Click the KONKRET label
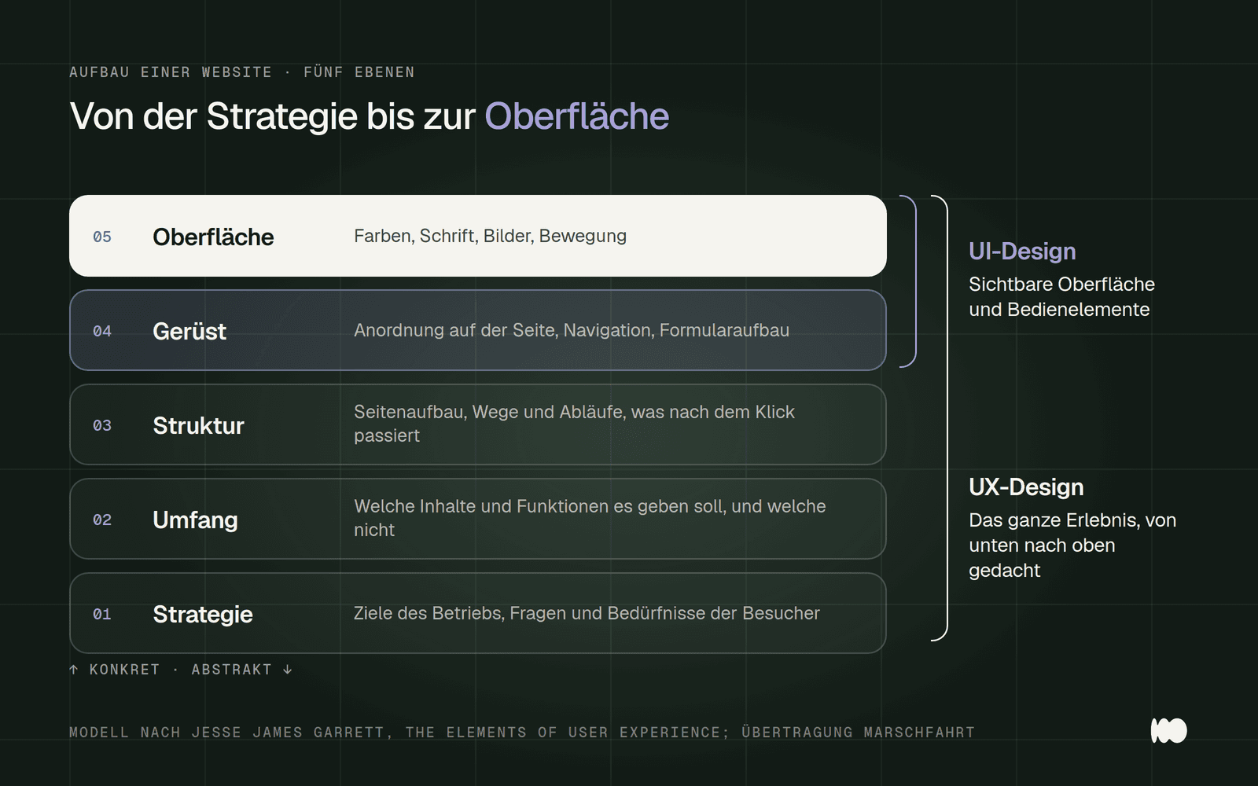The image size is (1258, 786). click(x=124, y=670)
